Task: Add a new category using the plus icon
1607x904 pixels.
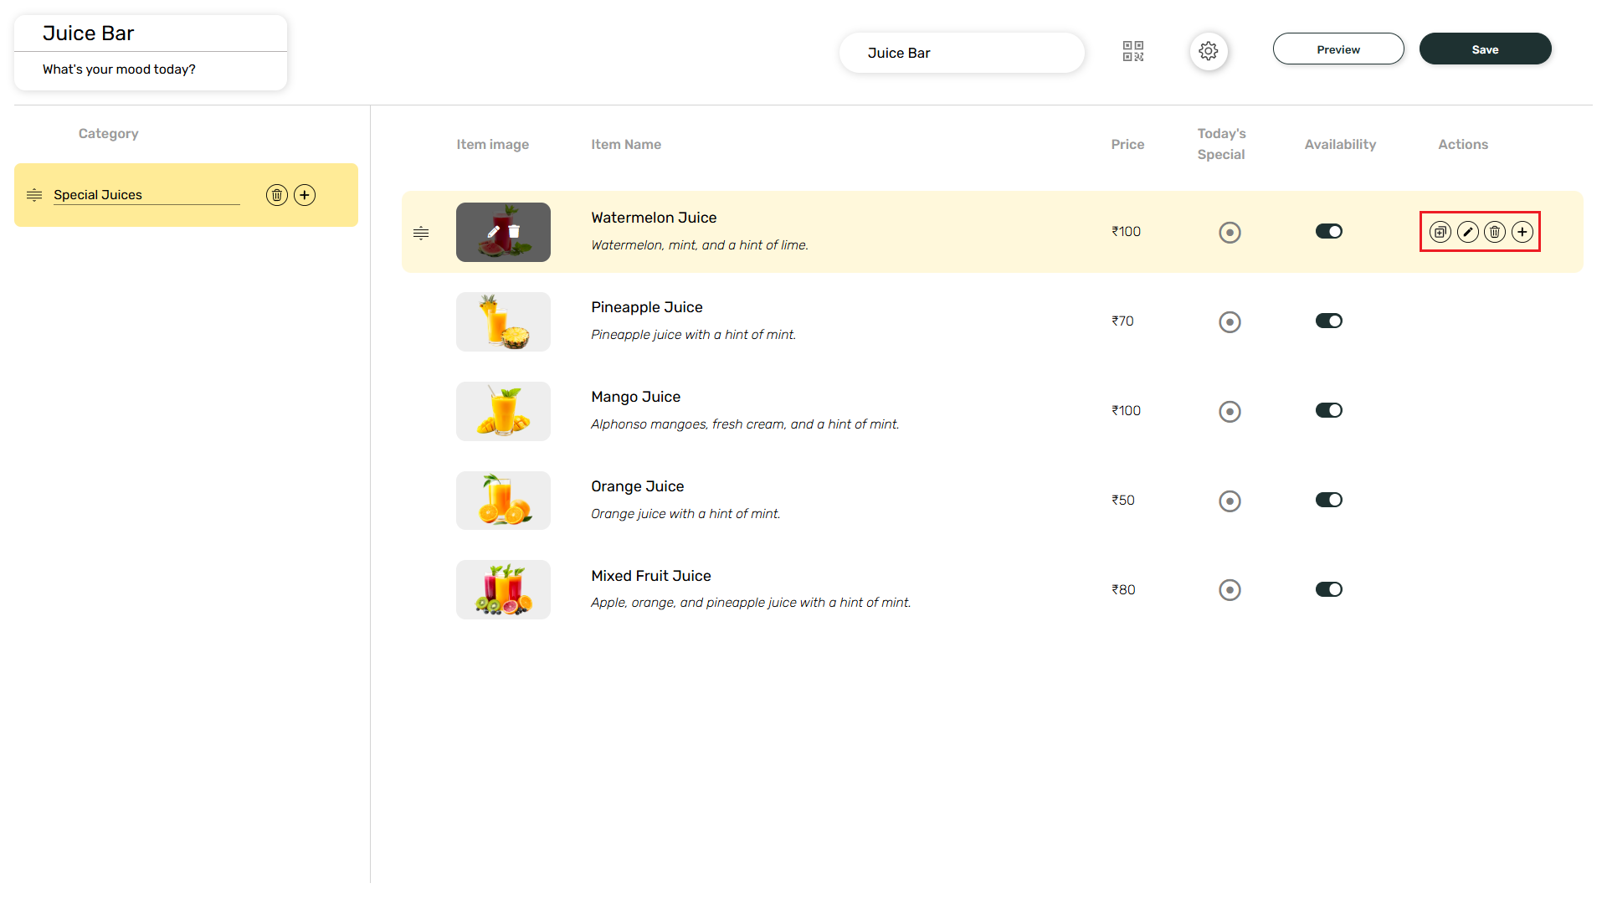Action: tap(305, 195)
